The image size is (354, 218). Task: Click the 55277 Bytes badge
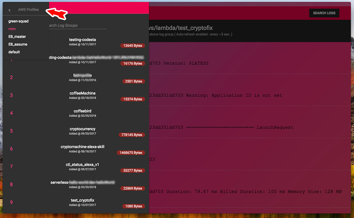coord(132,170)
